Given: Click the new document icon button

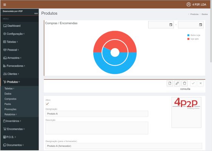Looking at the screenshot, I should pos(170,83).
